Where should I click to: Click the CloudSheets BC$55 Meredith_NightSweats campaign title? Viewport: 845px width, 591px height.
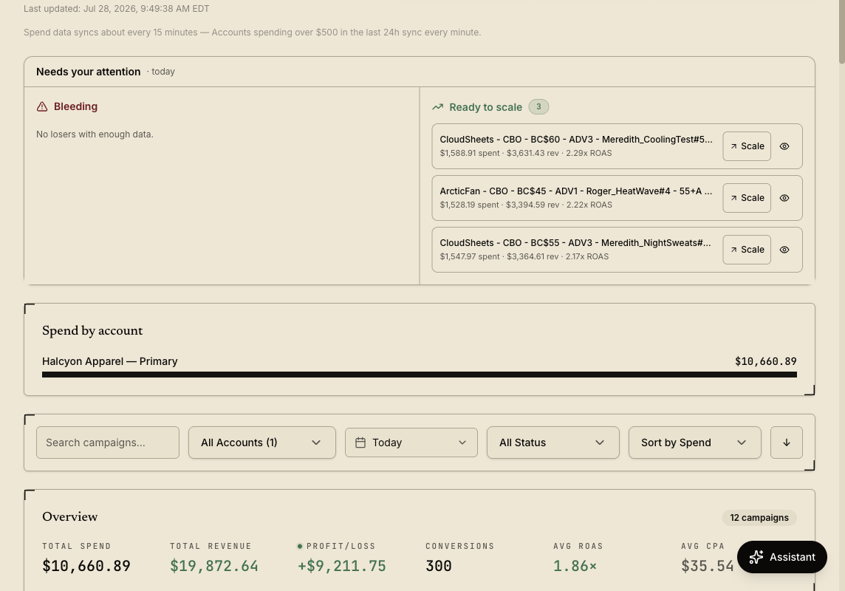coord(575,243)
